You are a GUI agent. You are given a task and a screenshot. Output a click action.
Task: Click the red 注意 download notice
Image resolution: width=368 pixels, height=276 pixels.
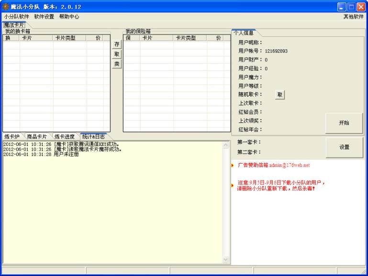tap(281, 186)
